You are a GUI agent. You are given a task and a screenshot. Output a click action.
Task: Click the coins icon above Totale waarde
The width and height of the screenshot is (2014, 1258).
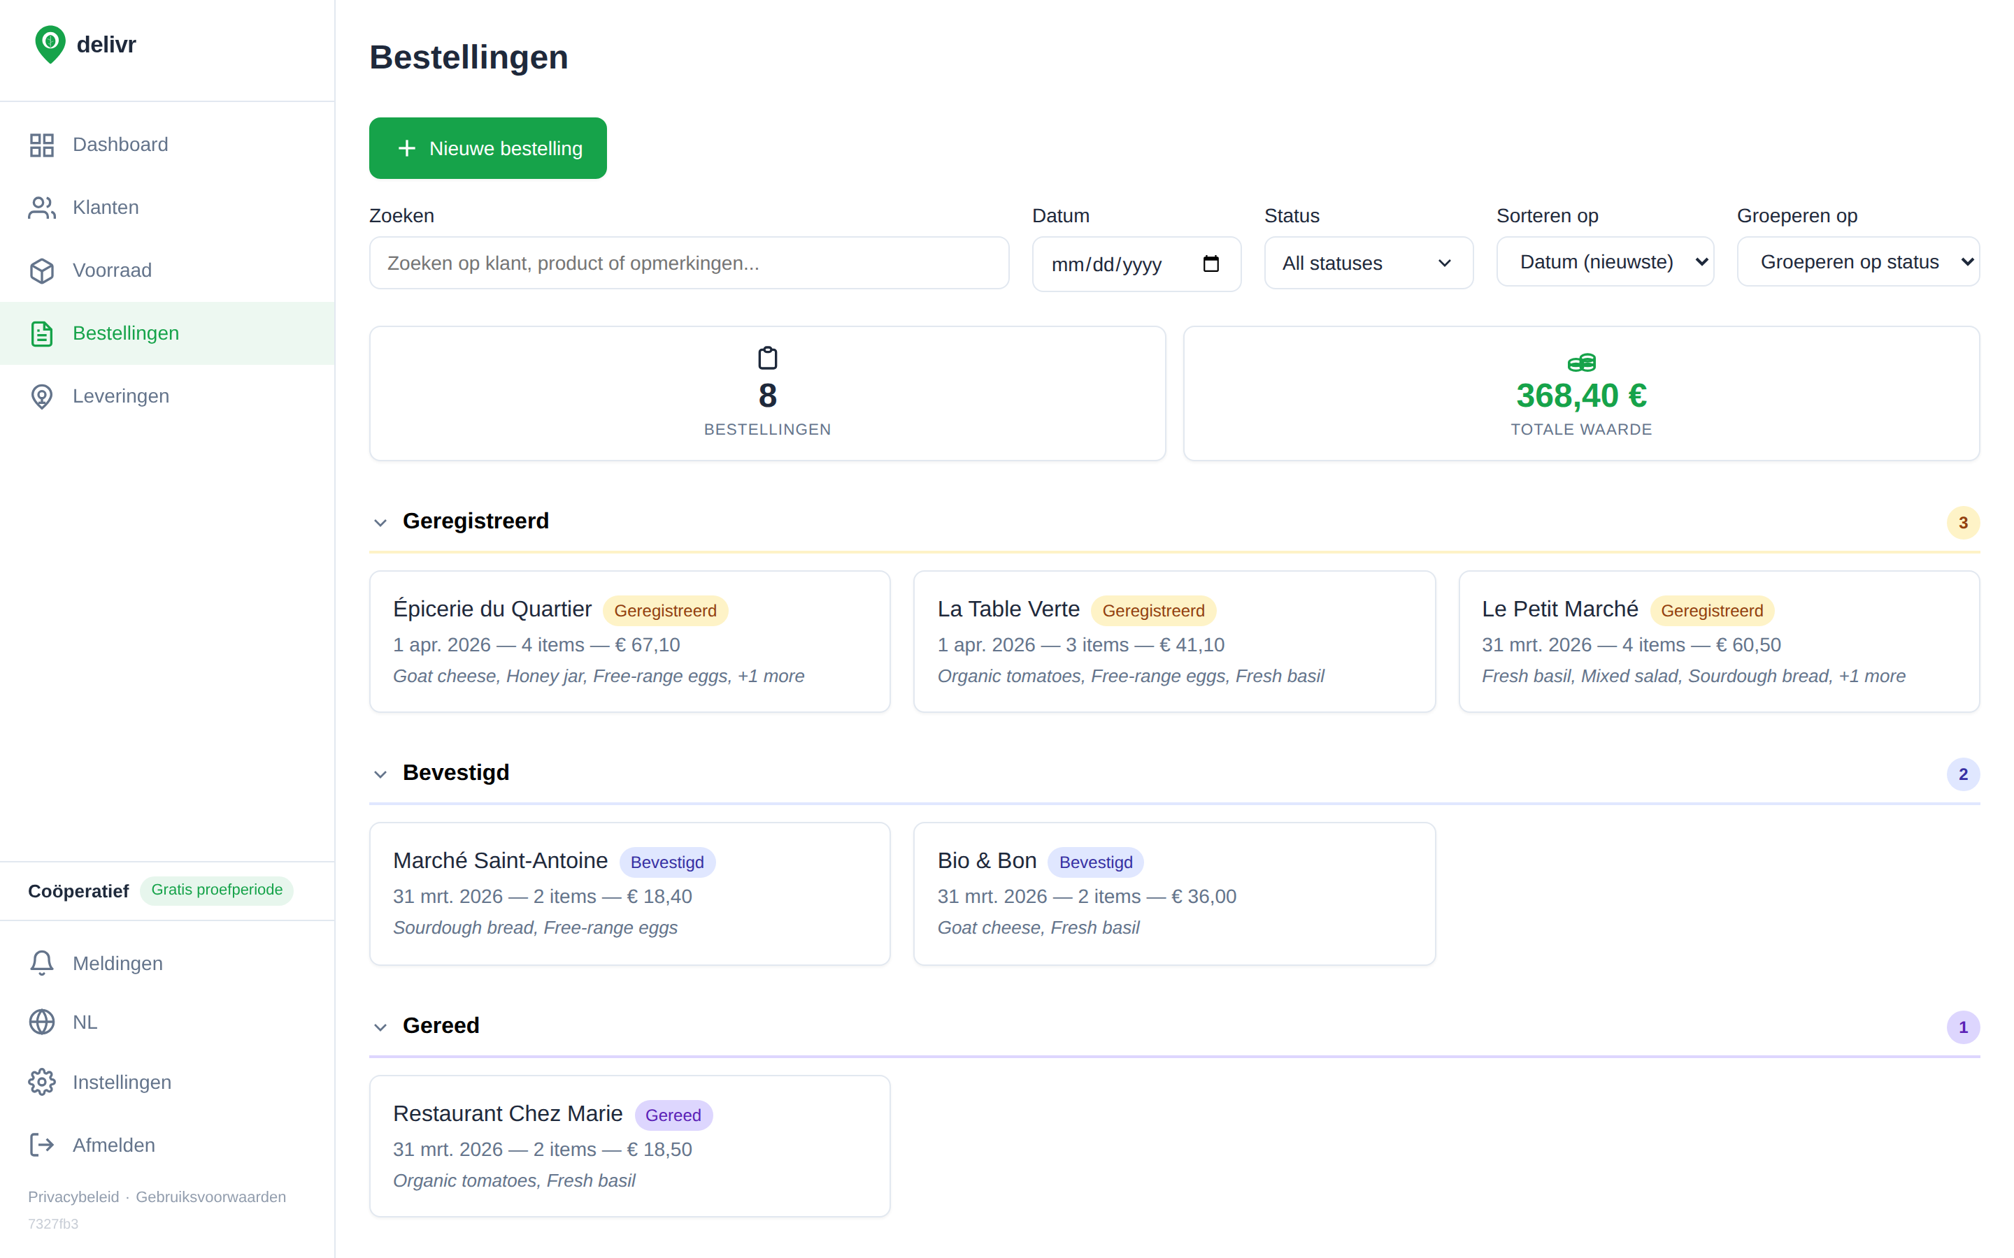pos(1581,363)
